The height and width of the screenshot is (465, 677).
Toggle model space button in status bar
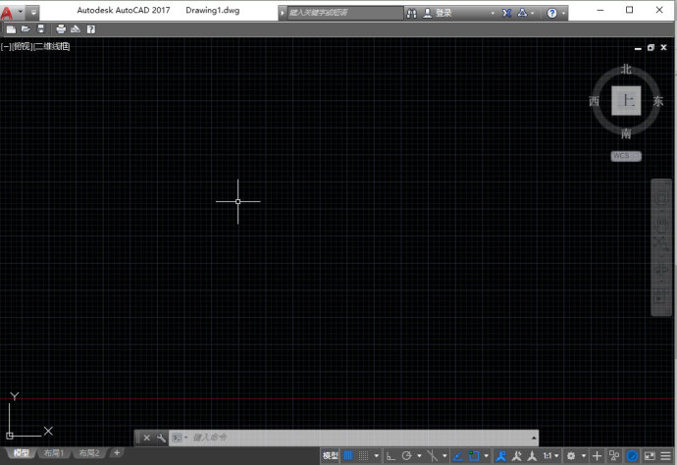point(331,455)
